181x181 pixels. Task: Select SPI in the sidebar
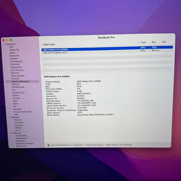click(15, 106)
